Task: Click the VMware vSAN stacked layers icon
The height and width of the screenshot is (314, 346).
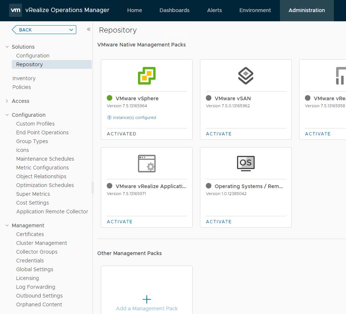Action: tap(245, 76)
